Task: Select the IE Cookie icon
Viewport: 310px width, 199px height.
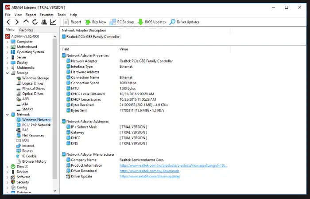Action: [x=19, y=156]
